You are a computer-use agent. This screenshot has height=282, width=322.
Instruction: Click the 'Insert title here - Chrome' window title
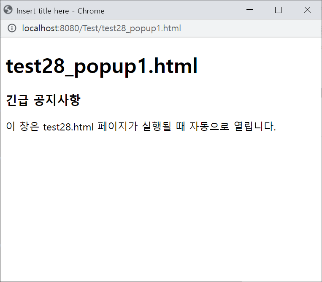tap(60, 11)
